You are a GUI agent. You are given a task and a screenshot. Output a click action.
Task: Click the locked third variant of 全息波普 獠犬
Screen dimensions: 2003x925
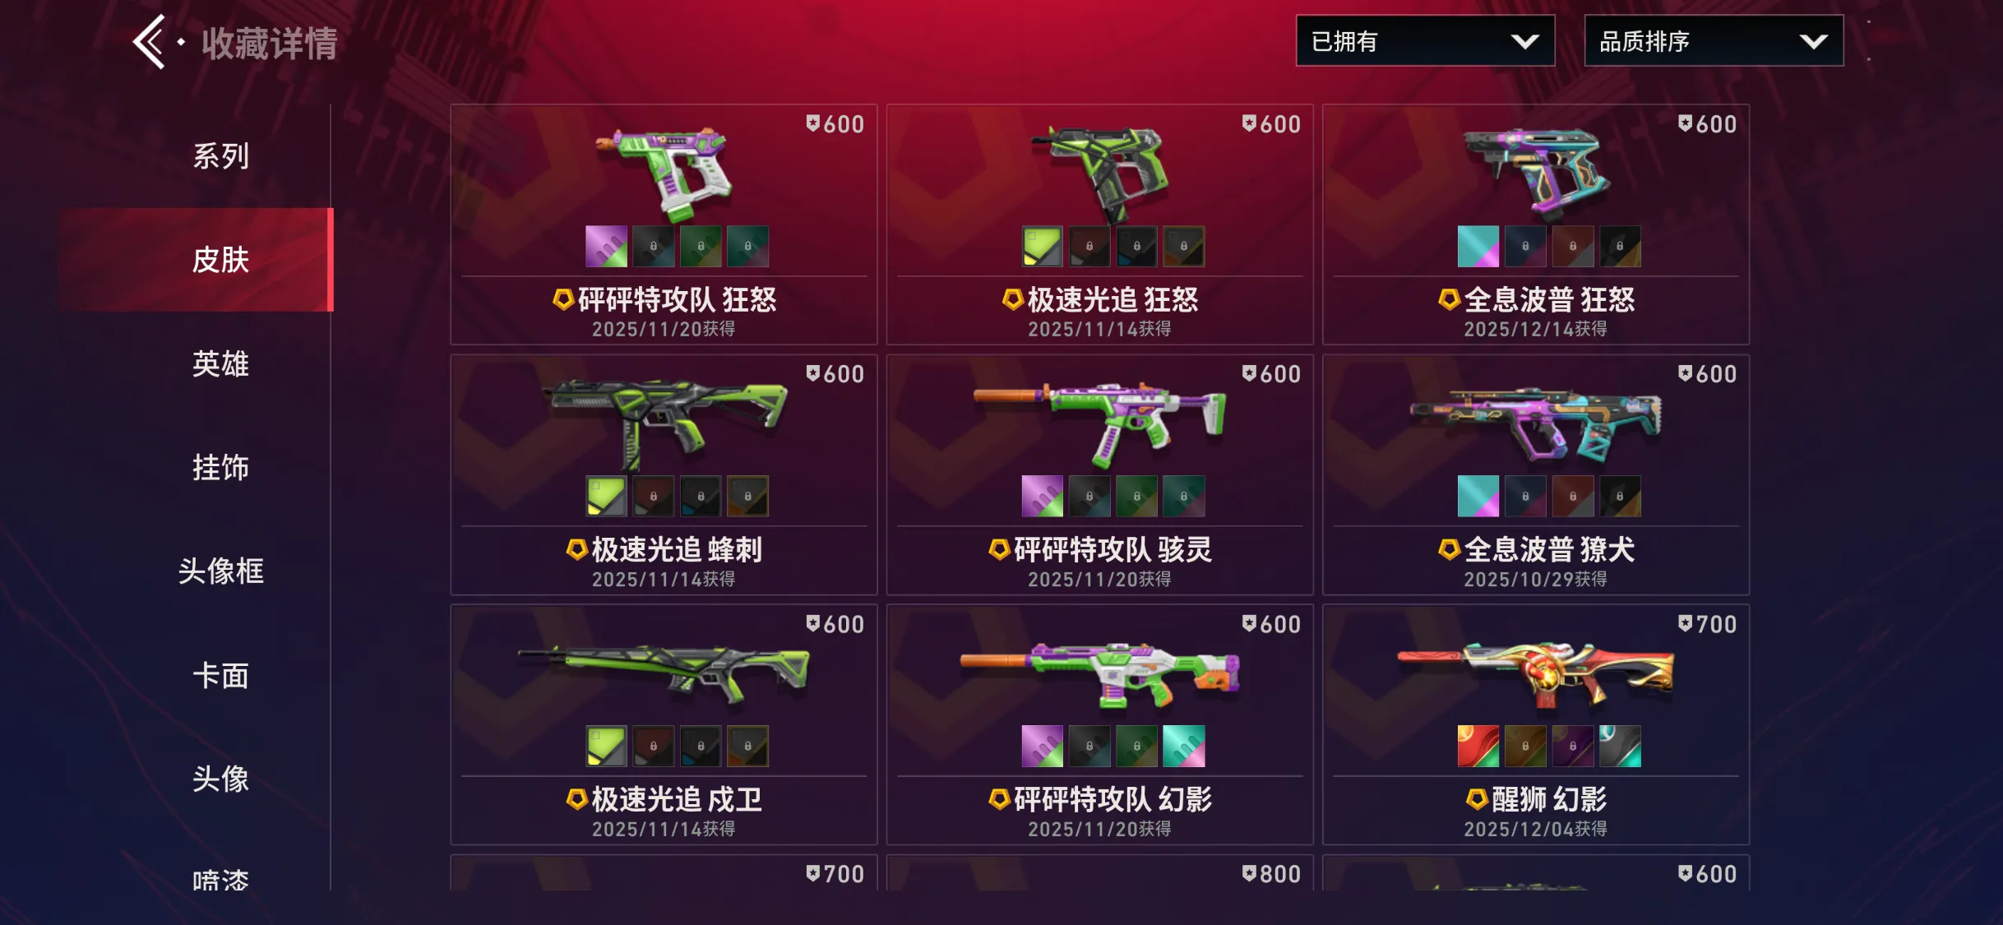[x=1573, y=496]
